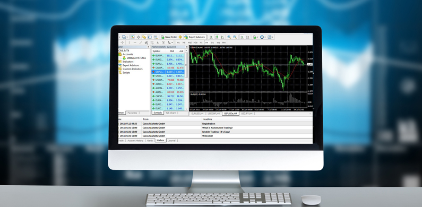
Task: Expand the Indicators list dropdown arrow
Action: (257, 37)
